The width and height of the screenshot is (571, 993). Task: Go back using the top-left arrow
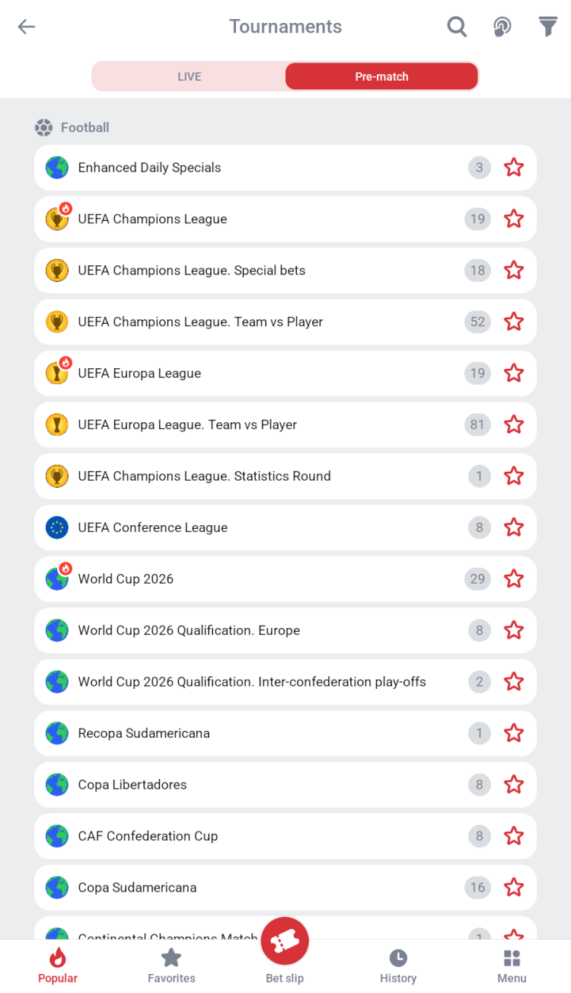[27, 27]
